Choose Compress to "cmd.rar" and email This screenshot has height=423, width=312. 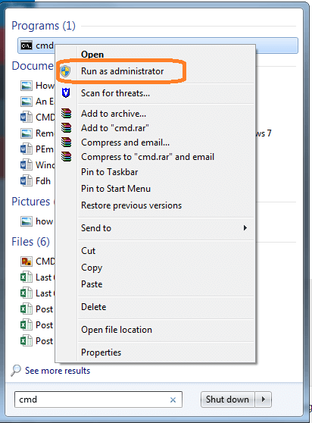[x=148, y=157]
